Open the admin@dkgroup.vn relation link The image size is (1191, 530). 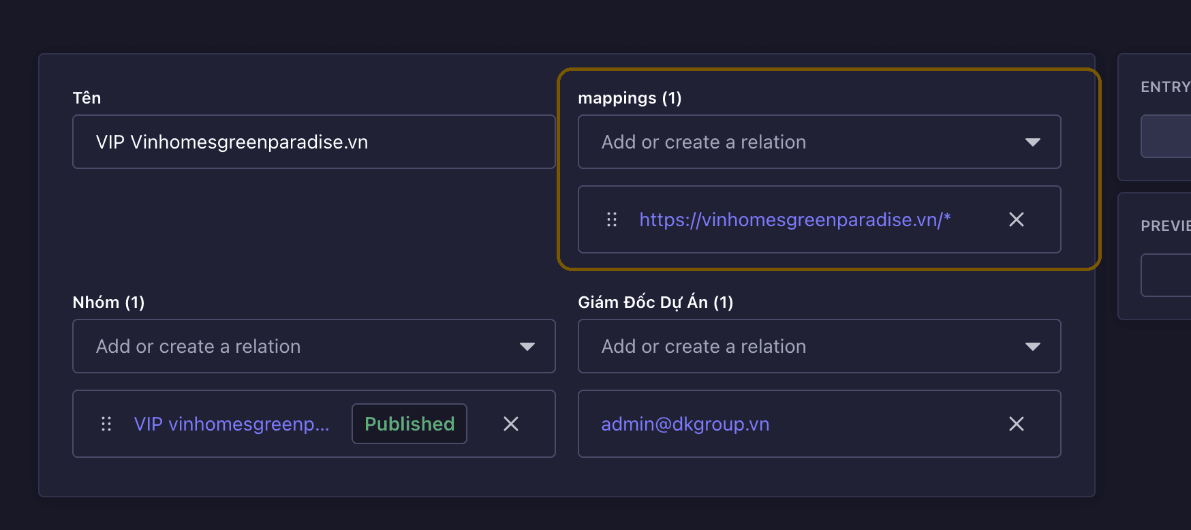coord(685,424)
